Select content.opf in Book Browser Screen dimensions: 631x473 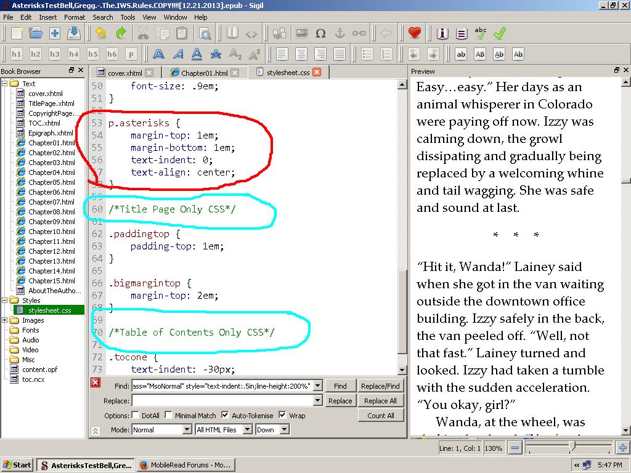(39, 370)
